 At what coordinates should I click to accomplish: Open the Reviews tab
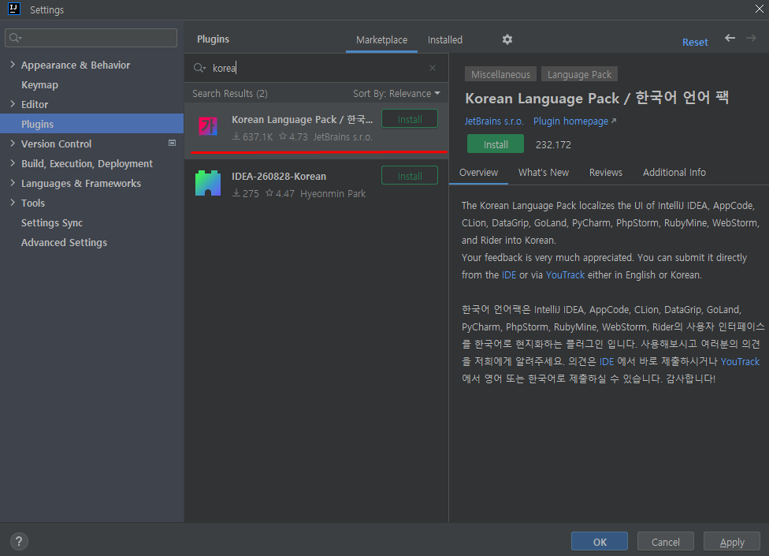(x=606, y=172)
